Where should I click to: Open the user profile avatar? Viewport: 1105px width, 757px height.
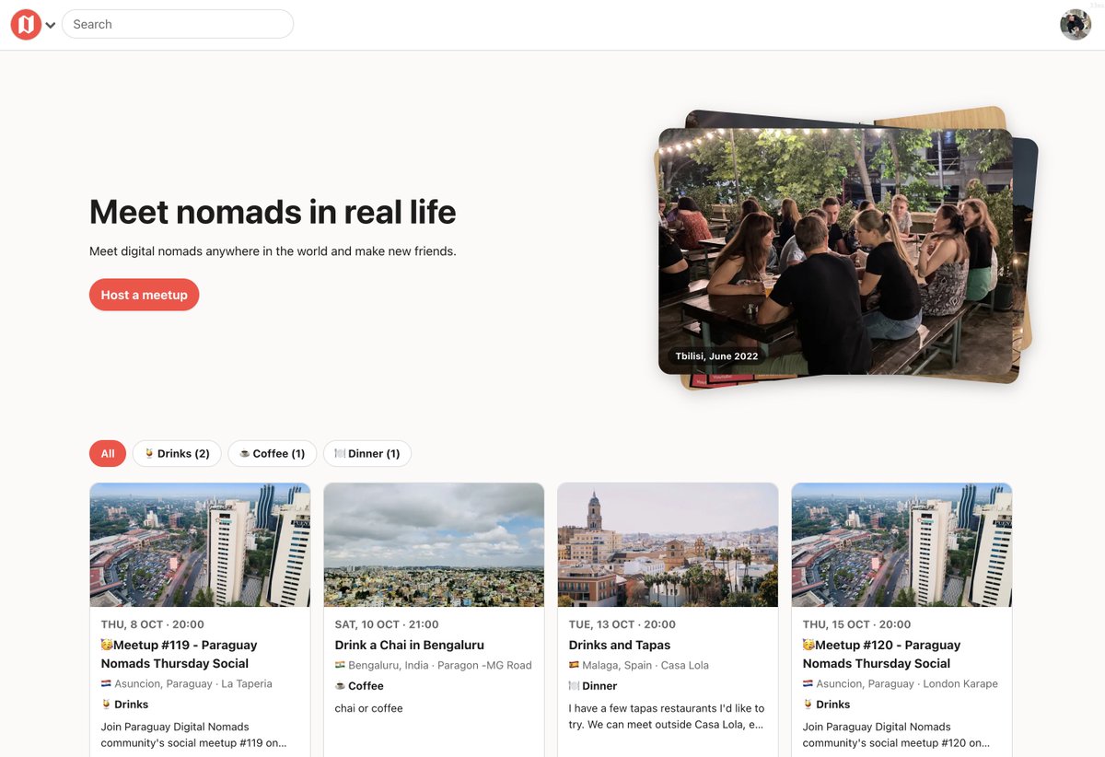1076,25
